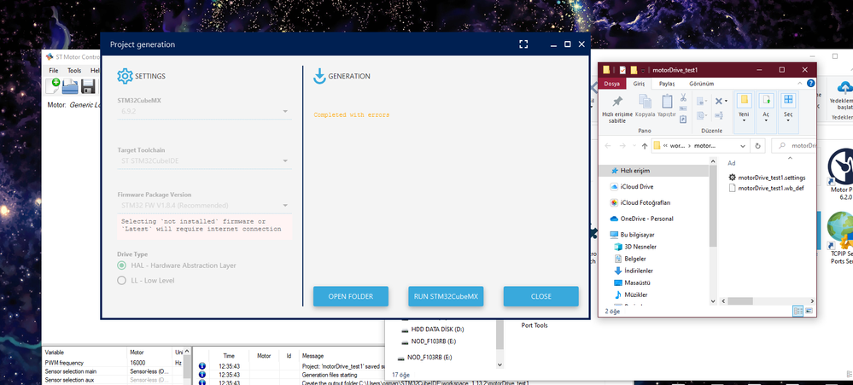Click the details view icon in Explorer status bar
Image resolution: width=853 pixels, height=385 pixels.
point(798,311)
